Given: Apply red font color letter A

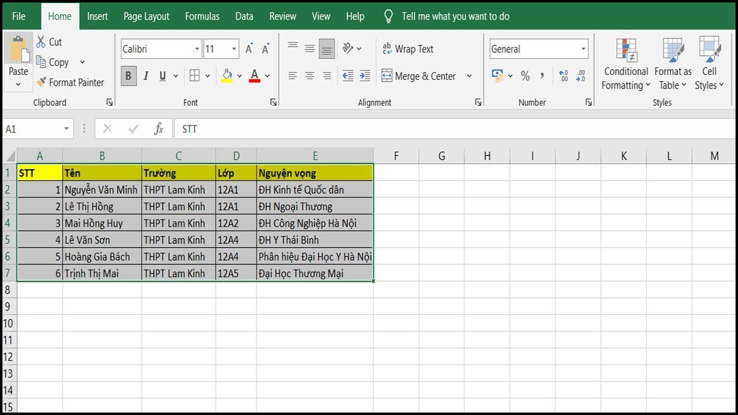Looking at the screenshot, I should pyautogui.click(x=255, y=76).
